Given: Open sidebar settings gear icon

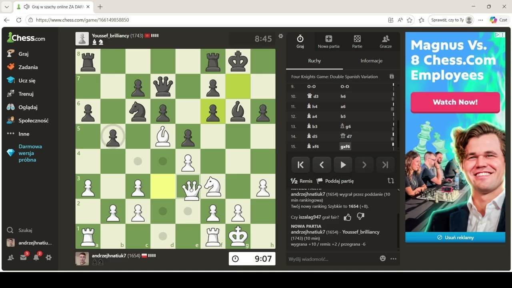Looking at the screenshot, I should click(x=49, y=258).
